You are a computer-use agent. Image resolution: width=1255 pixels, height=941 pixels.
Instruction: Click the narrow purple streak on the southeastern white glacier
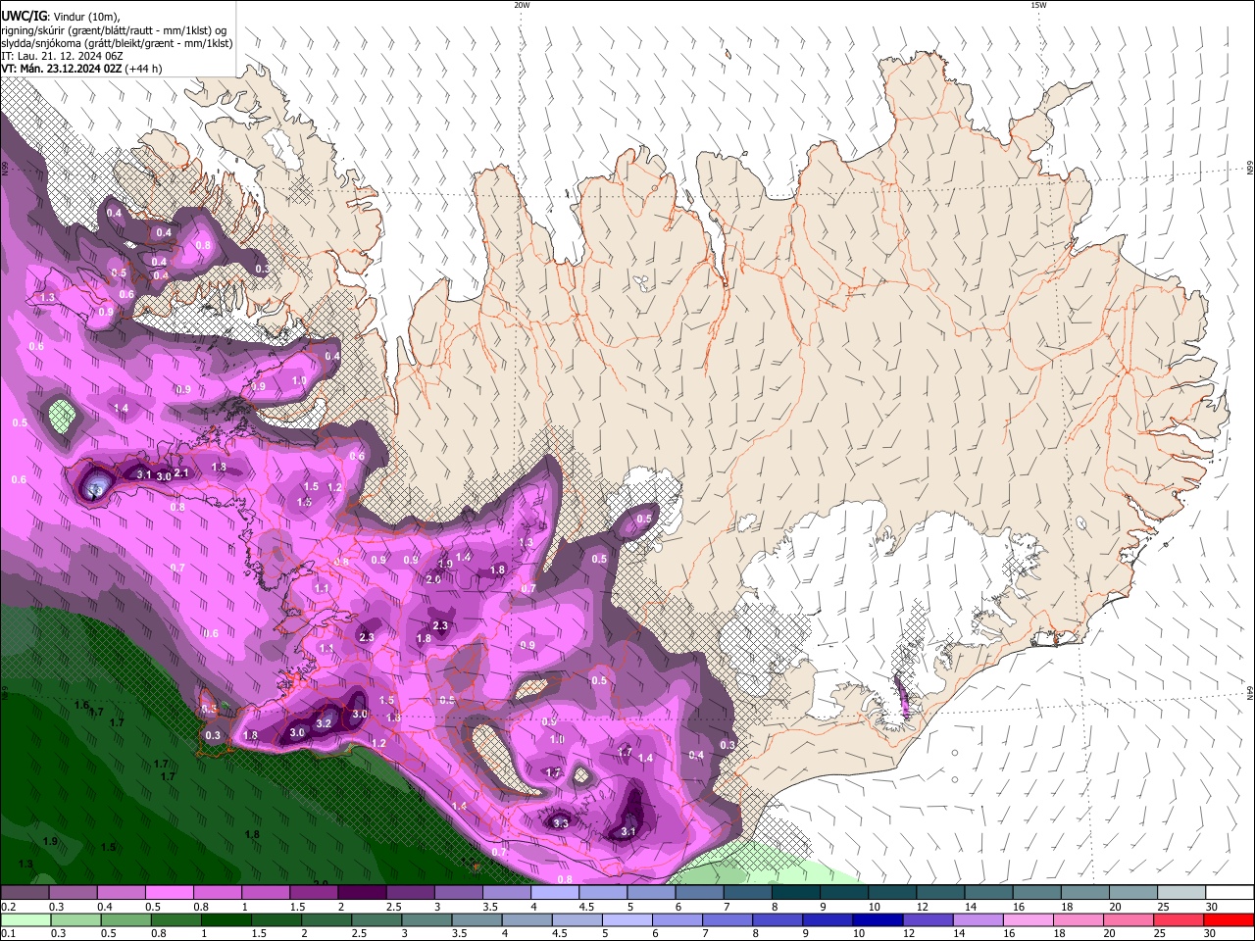point(902,696)
